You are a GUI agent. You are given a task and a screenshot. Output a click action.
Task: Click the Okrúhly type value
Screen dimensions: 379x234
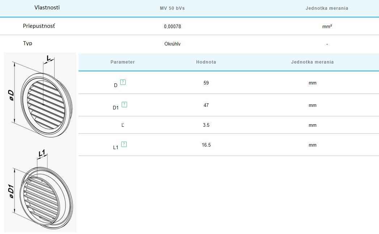172,44
